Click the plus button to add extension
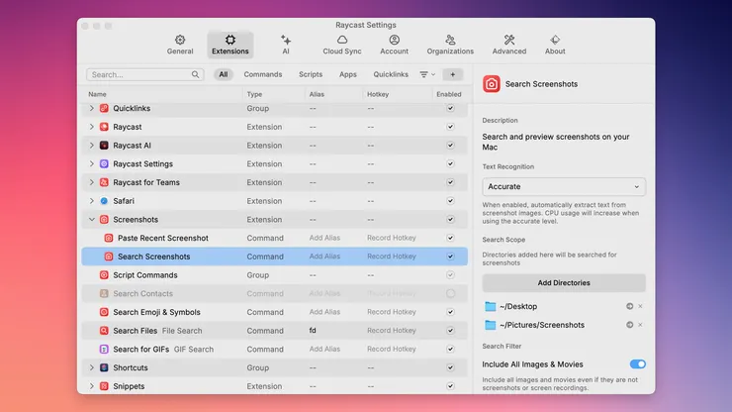 (x=452, y=74)
